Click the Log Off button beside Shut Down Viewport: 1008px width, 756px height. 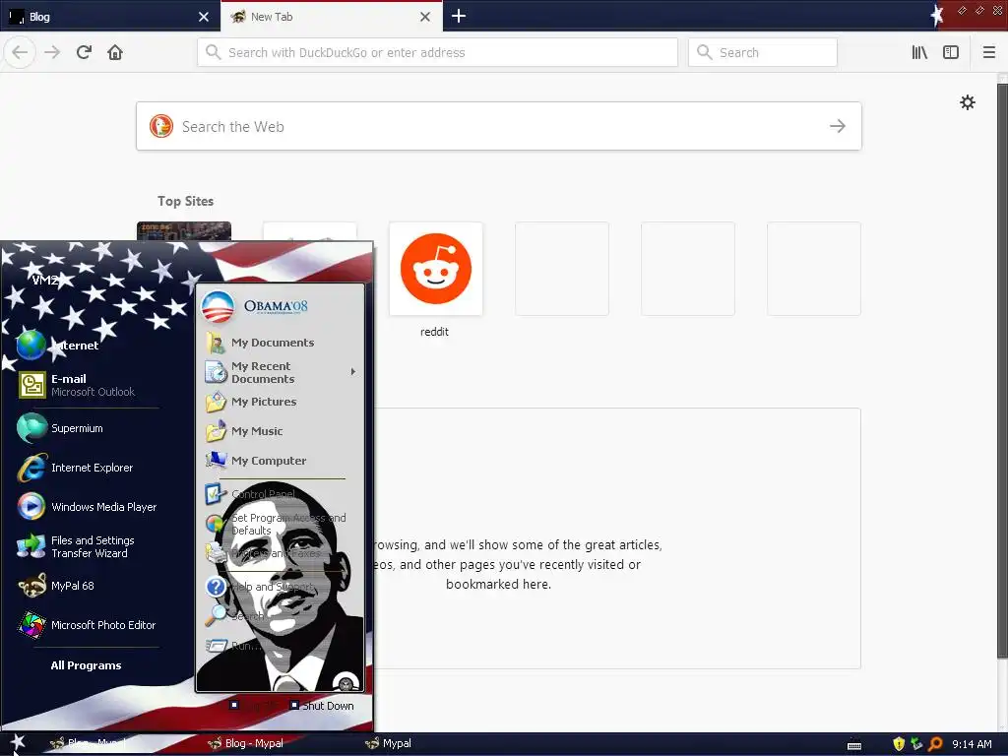click(x=254, y=705)
